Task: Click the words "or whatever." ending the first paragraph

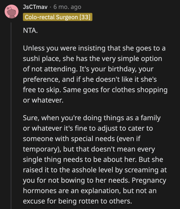Action: [43, 100]
